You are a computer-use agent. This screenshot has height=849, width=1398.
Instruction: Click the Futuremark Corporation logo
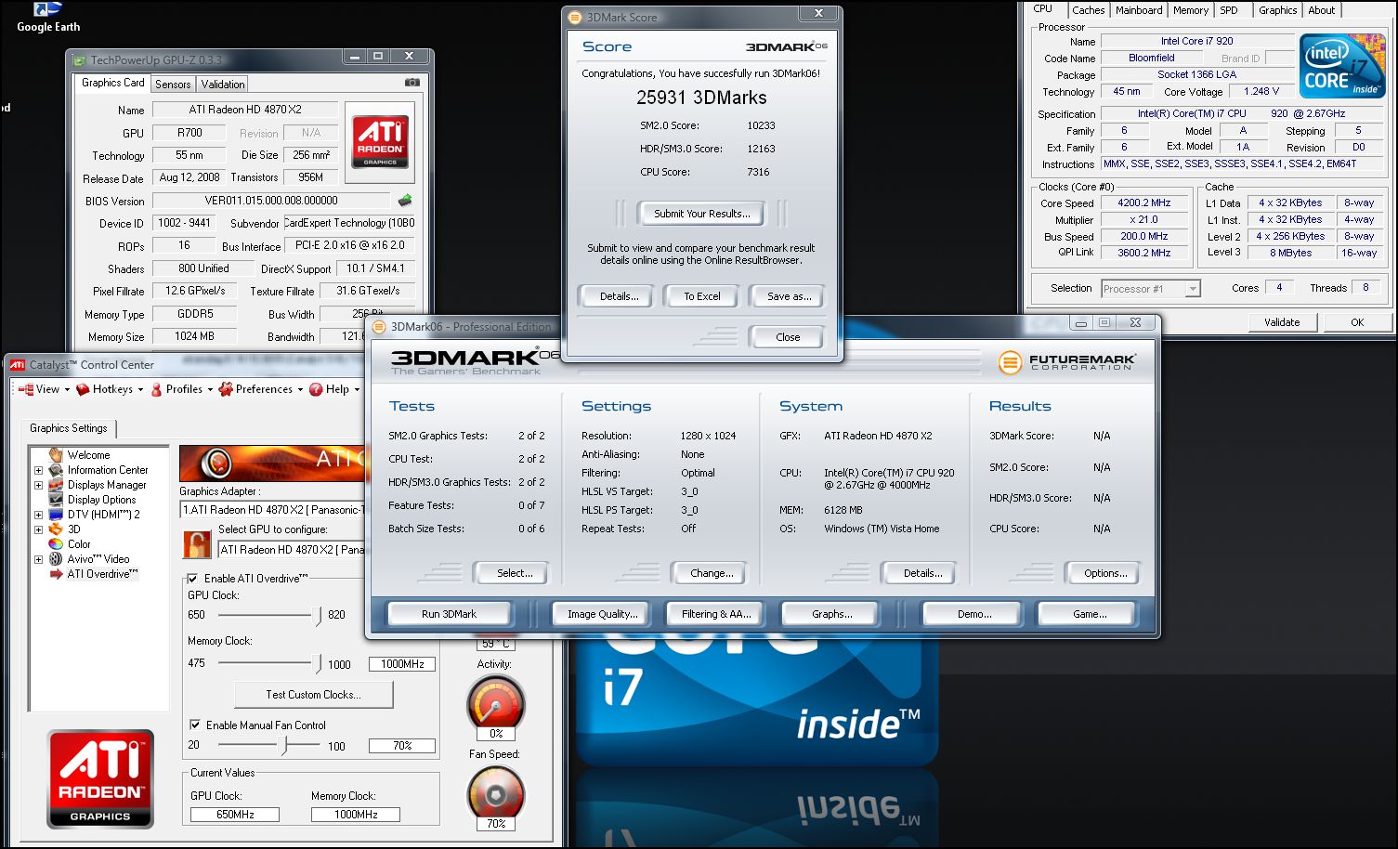[1066, 362]
